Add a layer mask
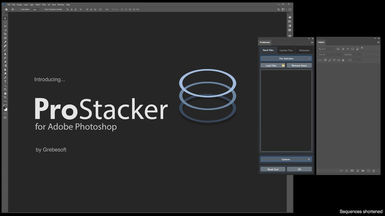 352,171
